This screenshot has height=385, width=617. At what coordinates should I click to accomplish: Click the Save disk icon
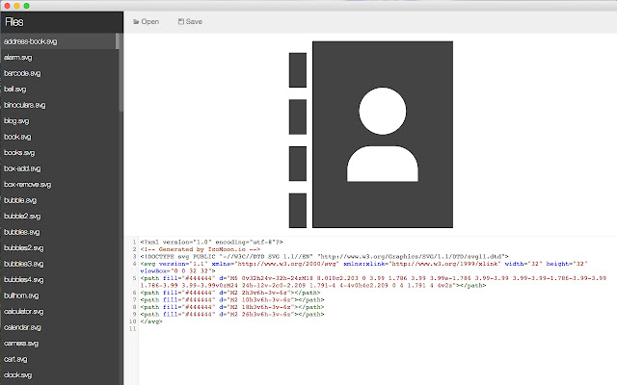point(181,21)
